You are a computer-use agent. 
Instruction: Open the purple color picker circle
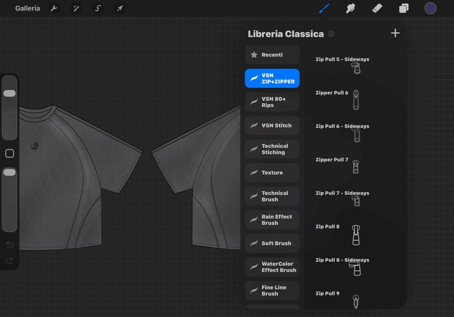point(430,9)
